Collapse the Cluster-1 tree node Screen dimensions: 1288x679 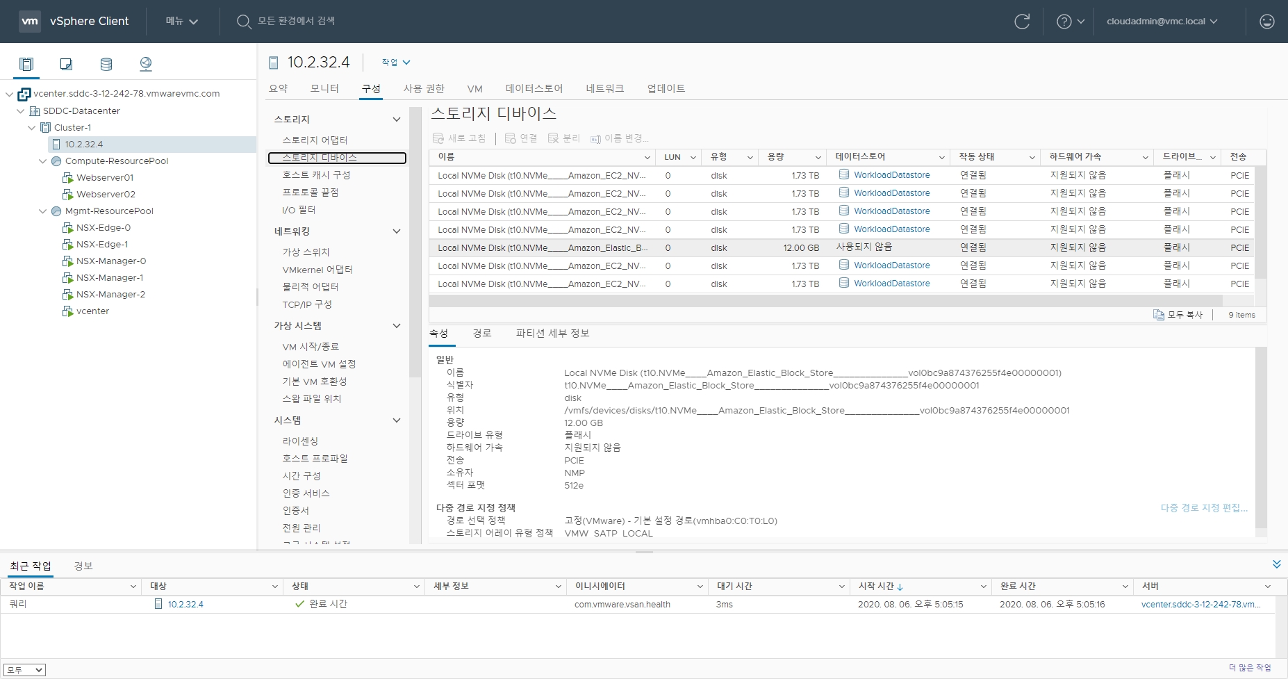[31, 128]
